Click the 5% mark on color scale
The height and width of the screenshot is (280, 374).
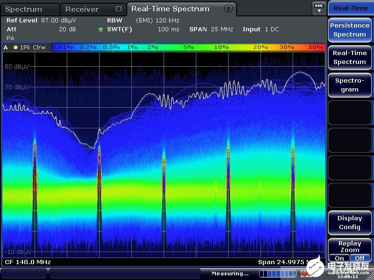(x=188, y=47)
